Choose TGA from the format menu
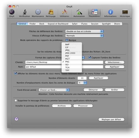This screenshot has height=138, width=139. tap(72, 67)
